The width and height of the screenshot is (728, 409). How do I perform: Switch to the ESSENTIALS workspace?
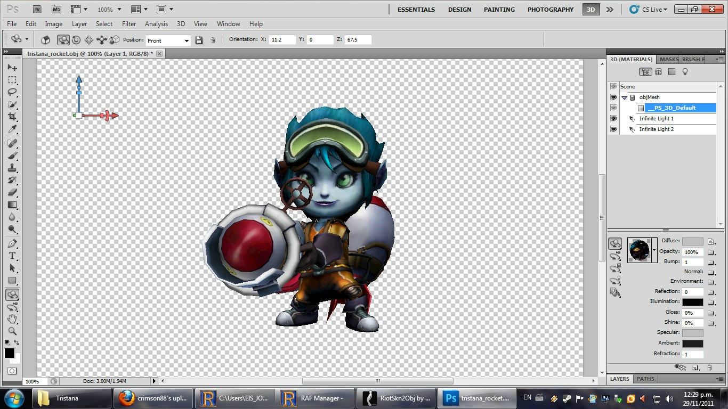point(416,9)
